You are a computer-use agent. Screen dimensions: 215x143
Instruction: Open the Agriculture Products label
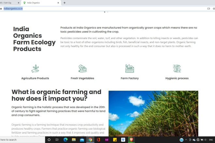tap(35, 78)
